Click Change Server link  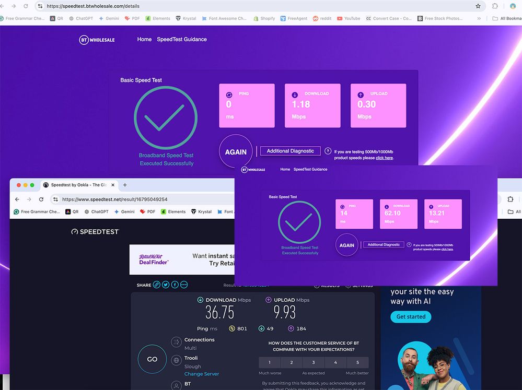(202, 374)
